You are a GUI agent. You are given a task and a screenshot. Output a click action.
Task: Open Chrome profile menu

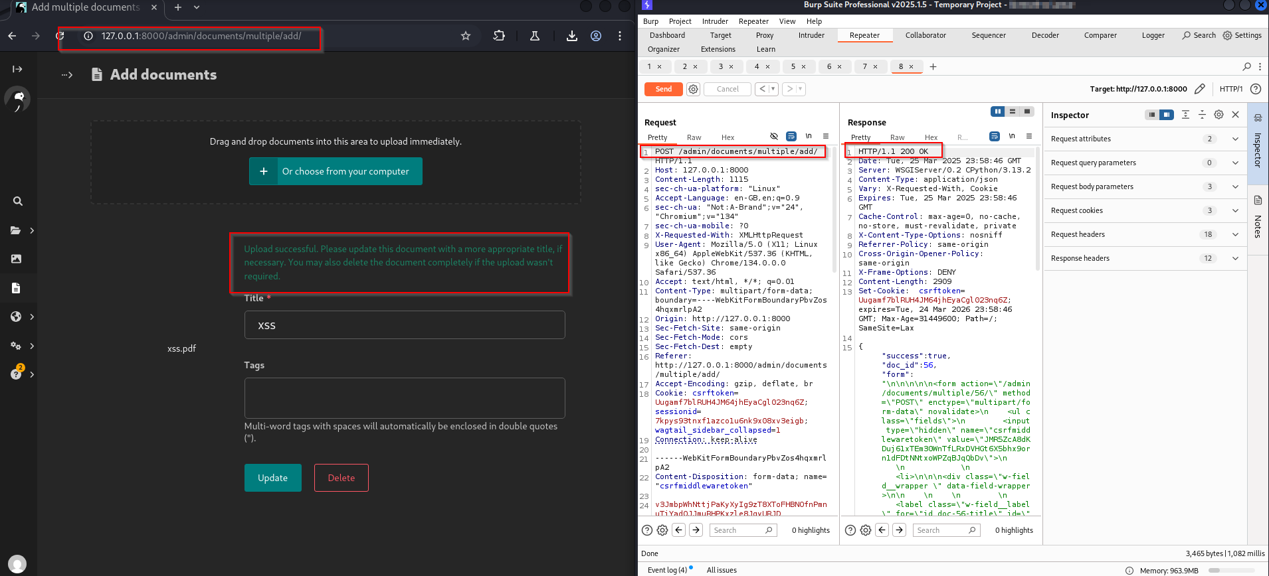(x=596, y=36)
